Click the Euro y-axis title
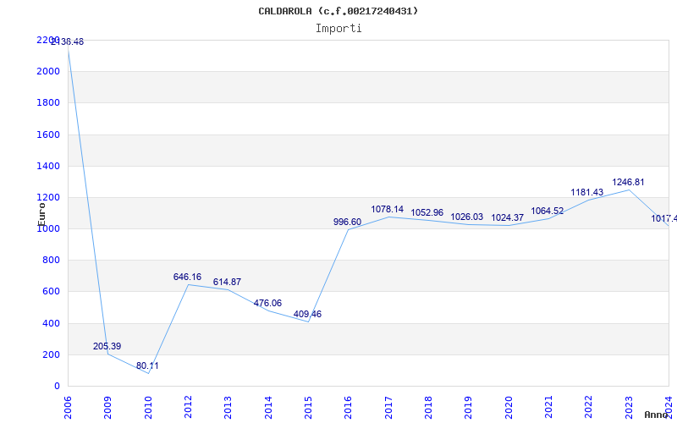The image size is (677, 423). coord(41,214)
